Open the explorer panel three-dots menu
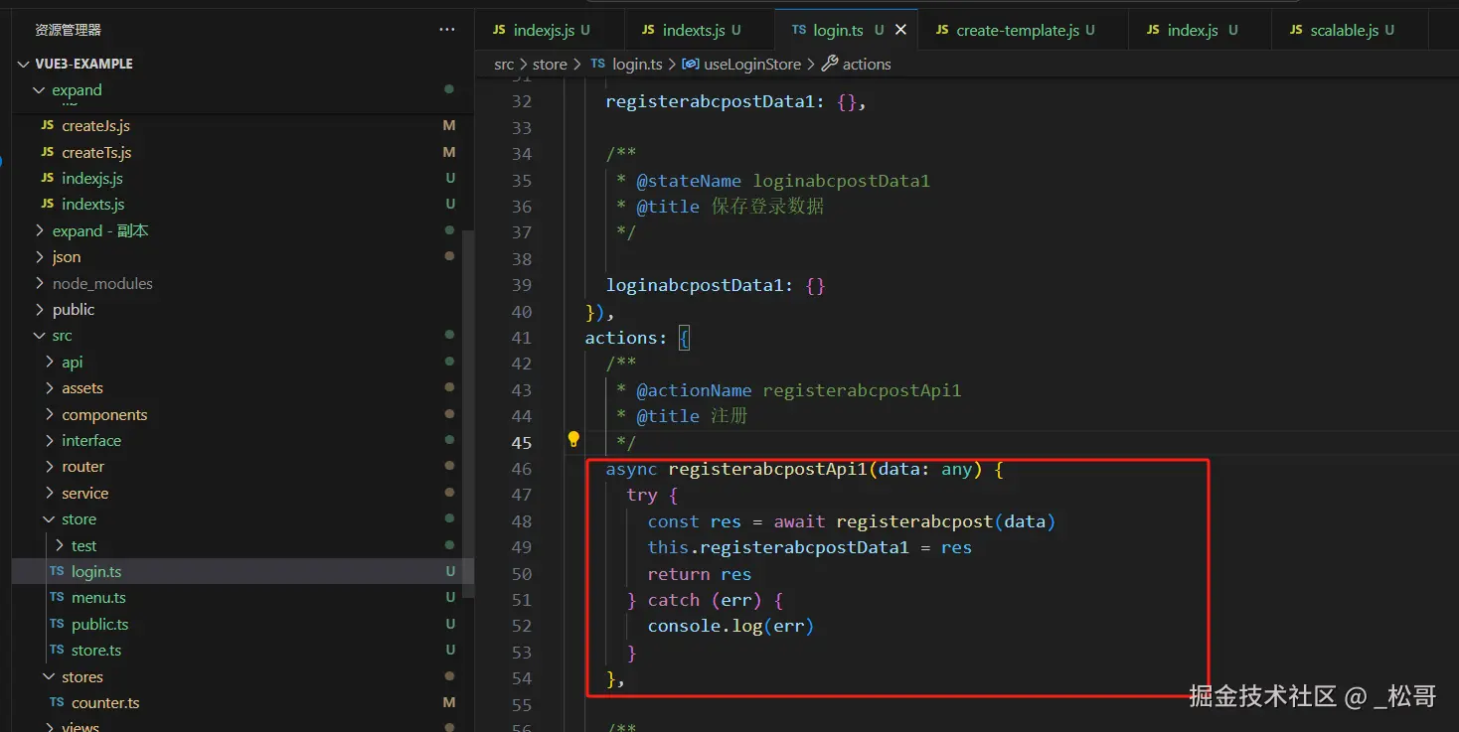 pos(446,30)
